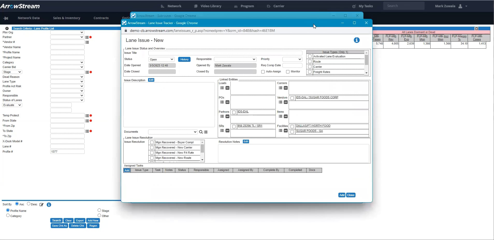Open the Network menu
Screen dimensions: 494x240
[171, 6]
